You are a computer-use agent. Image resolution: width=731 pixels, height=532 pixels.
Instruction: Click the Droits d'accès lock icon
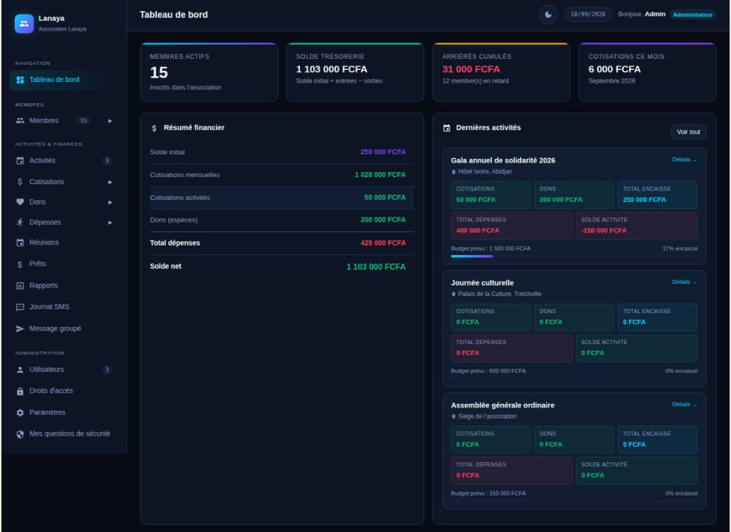coord(20,391)
